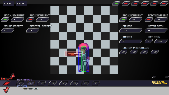169x95 pixels.
Task: Click the red Row up arrow
Action: coord(13,76)
